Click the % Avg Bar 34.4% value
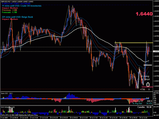 coord(142,104)
